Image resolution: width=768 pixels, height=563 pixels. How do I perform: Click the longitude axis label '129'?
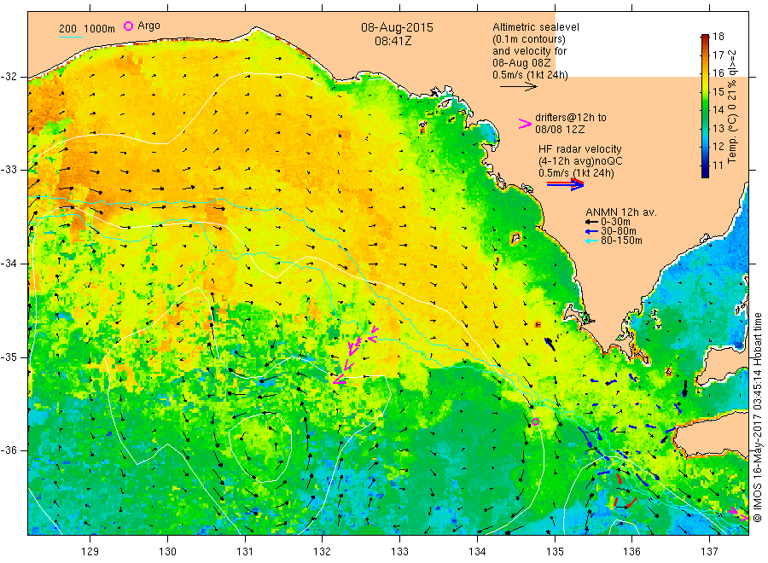pyautogui.click(x=90, y=552)
